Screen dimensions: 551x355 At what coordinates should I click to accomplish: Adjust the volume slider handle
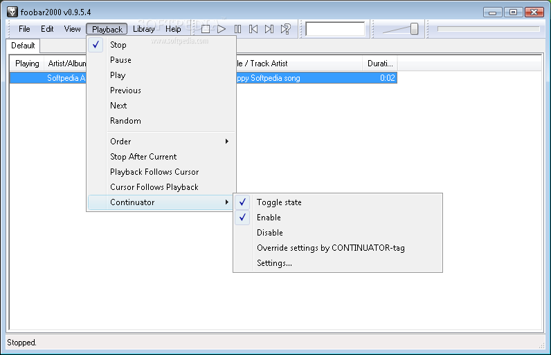pos(414,29)
